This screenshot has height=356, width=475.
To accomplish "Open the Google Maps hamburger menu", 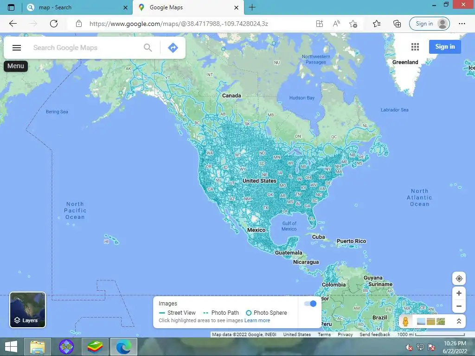I will [17, 48].
